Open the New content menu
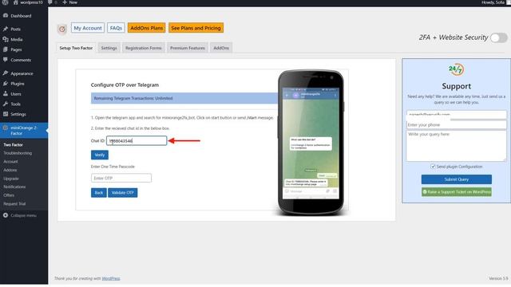This screenshot has width=511, height=287. [69, 2]
